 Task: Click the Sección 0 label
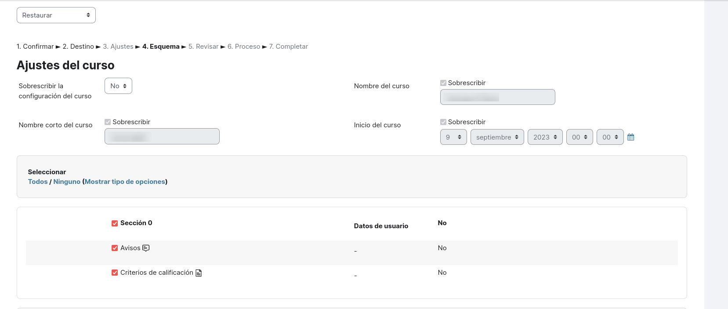[136, 223]
